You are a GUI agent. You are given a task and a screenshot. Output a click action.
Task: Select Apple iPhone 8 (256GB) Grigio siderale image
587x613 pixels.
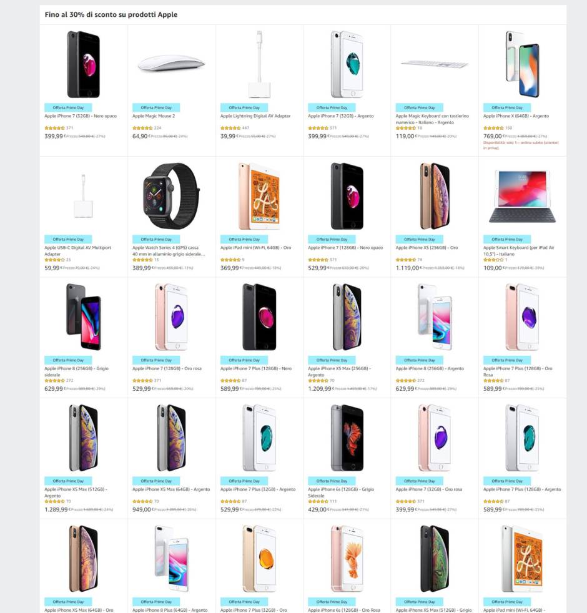83,316
